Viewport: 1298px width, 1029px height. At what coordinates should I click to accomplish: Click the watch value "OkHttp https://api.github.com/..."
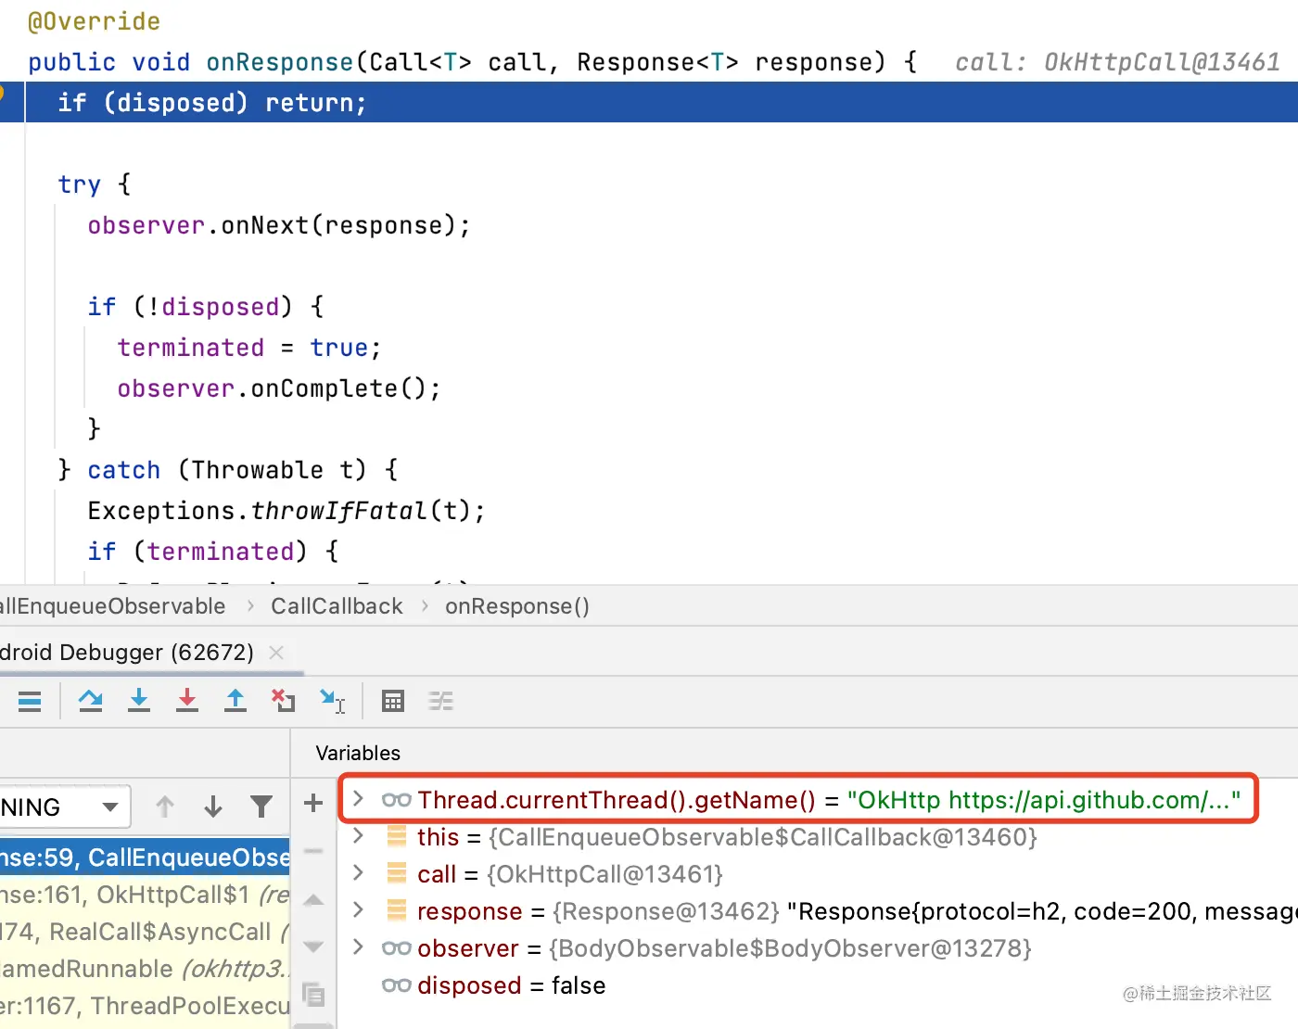[x=1043, y=800]
